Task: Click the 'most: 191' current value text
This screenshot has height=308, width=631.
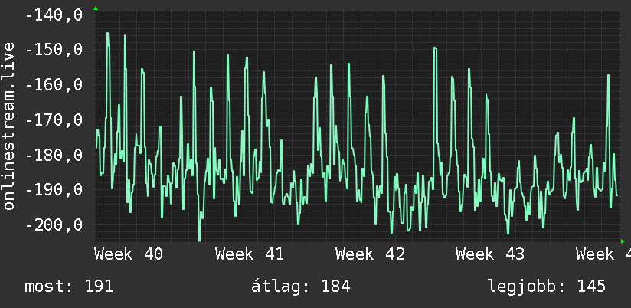Action: tap(69, 287)
